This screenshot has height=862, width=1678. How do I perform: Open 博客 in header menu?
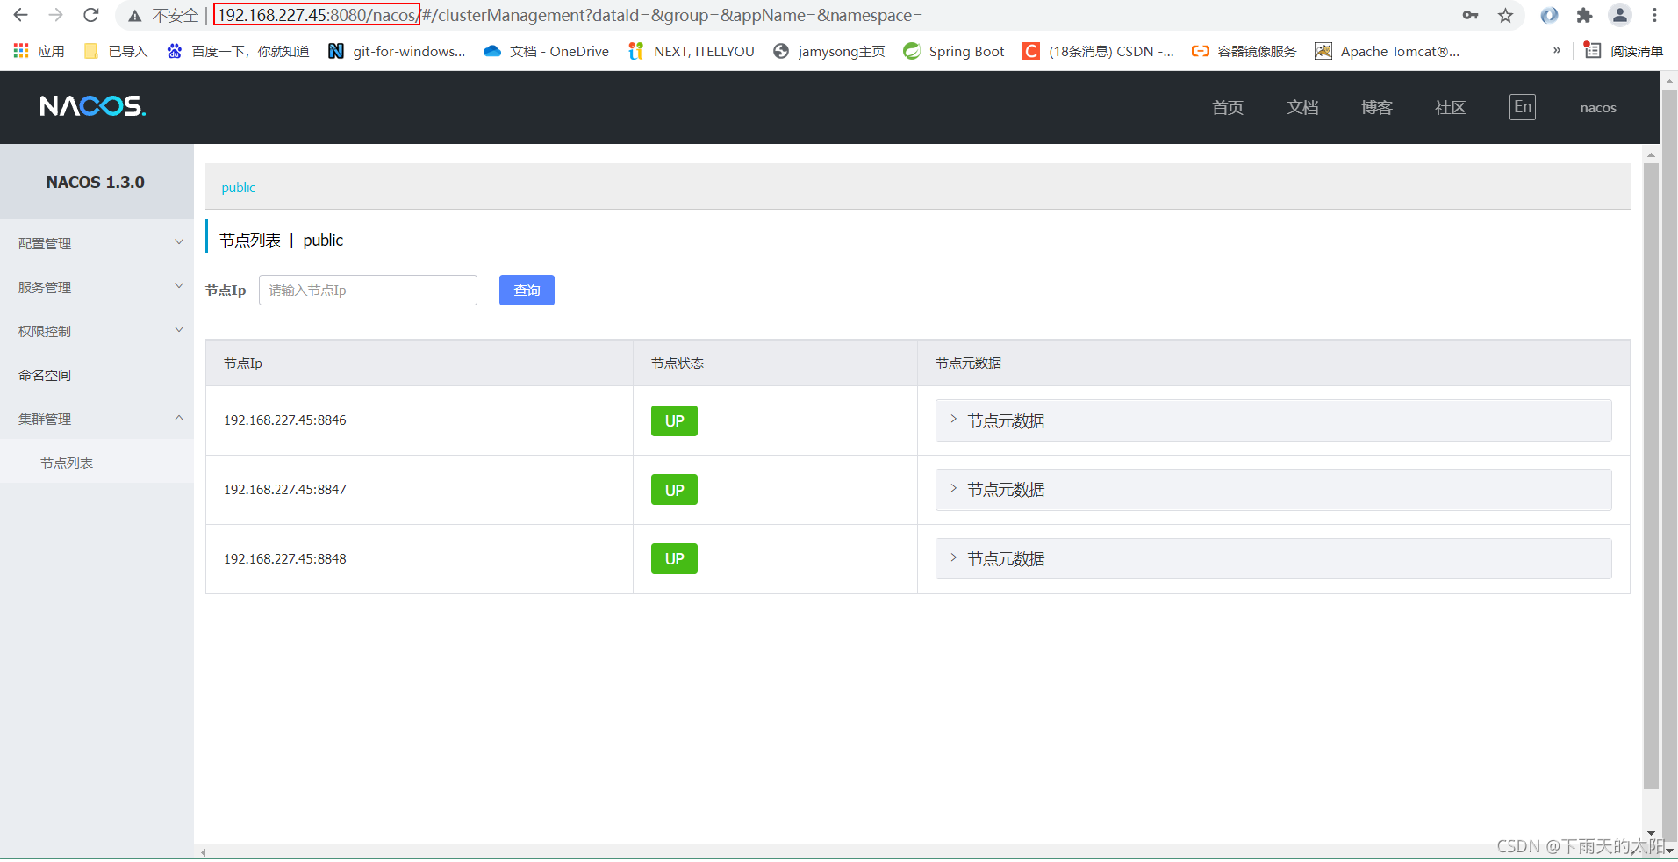coord(1377,107)
